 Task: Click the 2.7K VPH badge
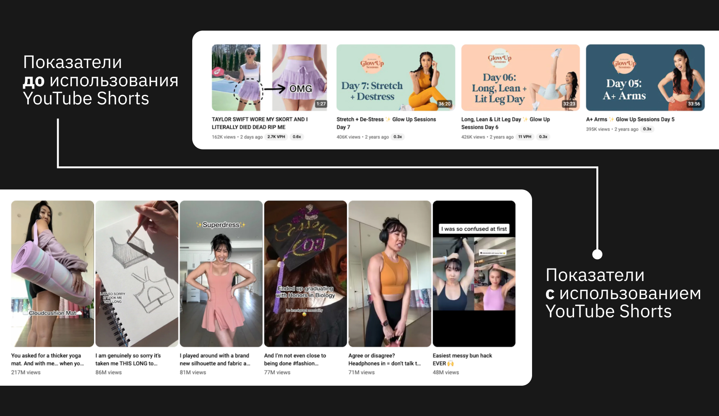pyautogui.click(x=276, y=137)
